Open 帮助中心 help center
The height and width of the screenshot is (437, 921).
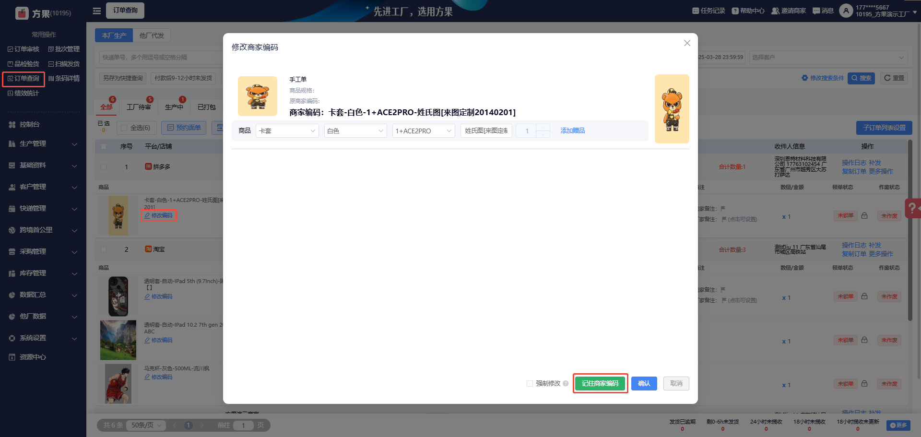click(x=748, y=11)
